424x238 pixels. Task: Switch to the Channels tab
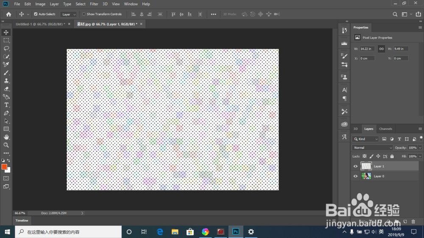tap(385, 129)
